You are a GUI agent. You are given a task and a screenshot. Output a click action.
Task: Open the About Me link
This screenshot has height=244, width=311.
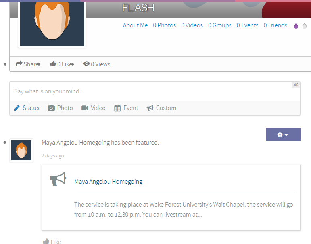tap(135, 25)
